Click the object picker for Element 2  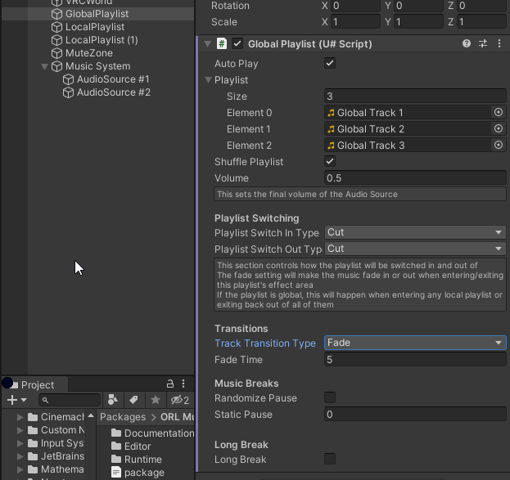click(x=498, y=146)
